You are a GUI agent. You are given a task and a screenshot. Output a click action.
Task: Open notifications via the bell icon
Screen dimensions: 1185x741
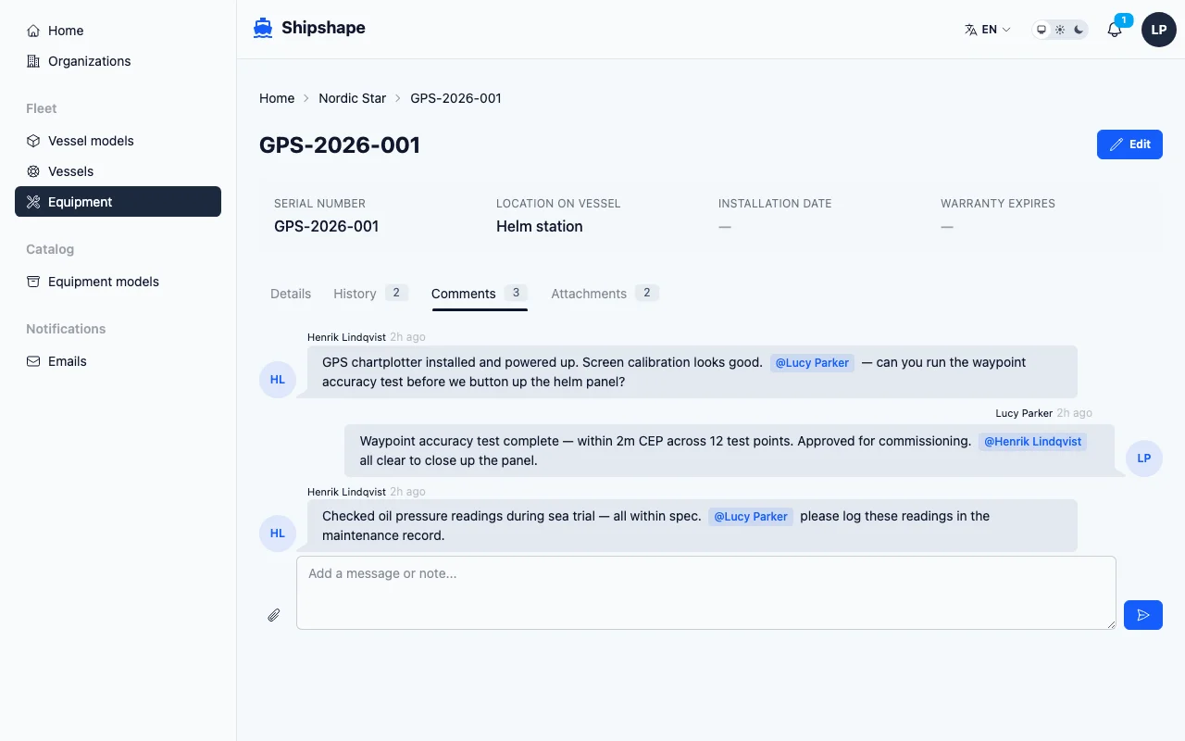click(x=1114, y=29)
